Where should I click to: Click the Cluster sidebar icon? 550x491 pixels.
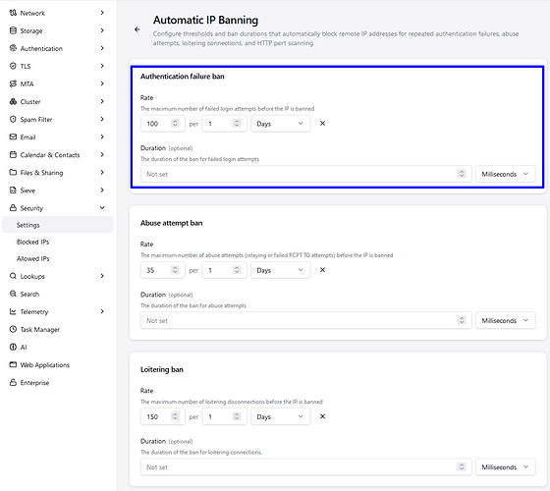click(13, 101)
